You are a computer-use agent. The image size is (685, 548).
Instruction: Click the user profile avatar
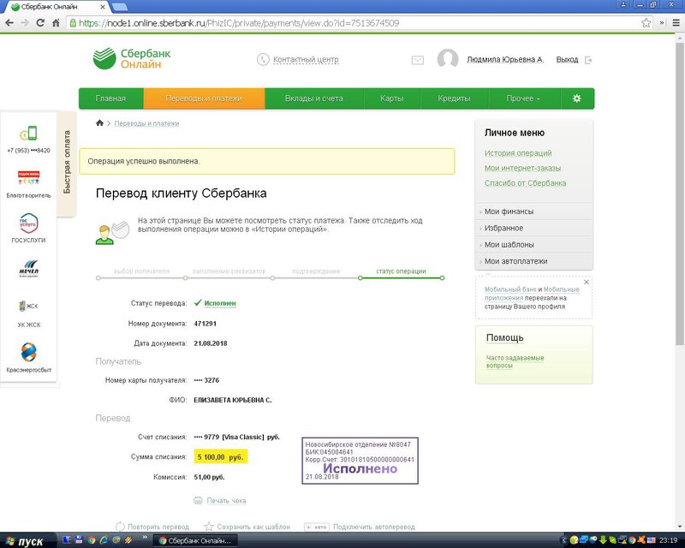coord(448,59)
